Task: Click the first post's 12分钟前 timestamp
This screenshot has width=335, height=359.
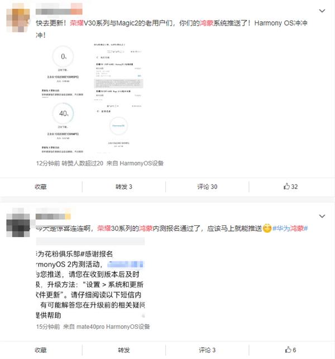Action: pyautogui.click(x=48, y=163)
